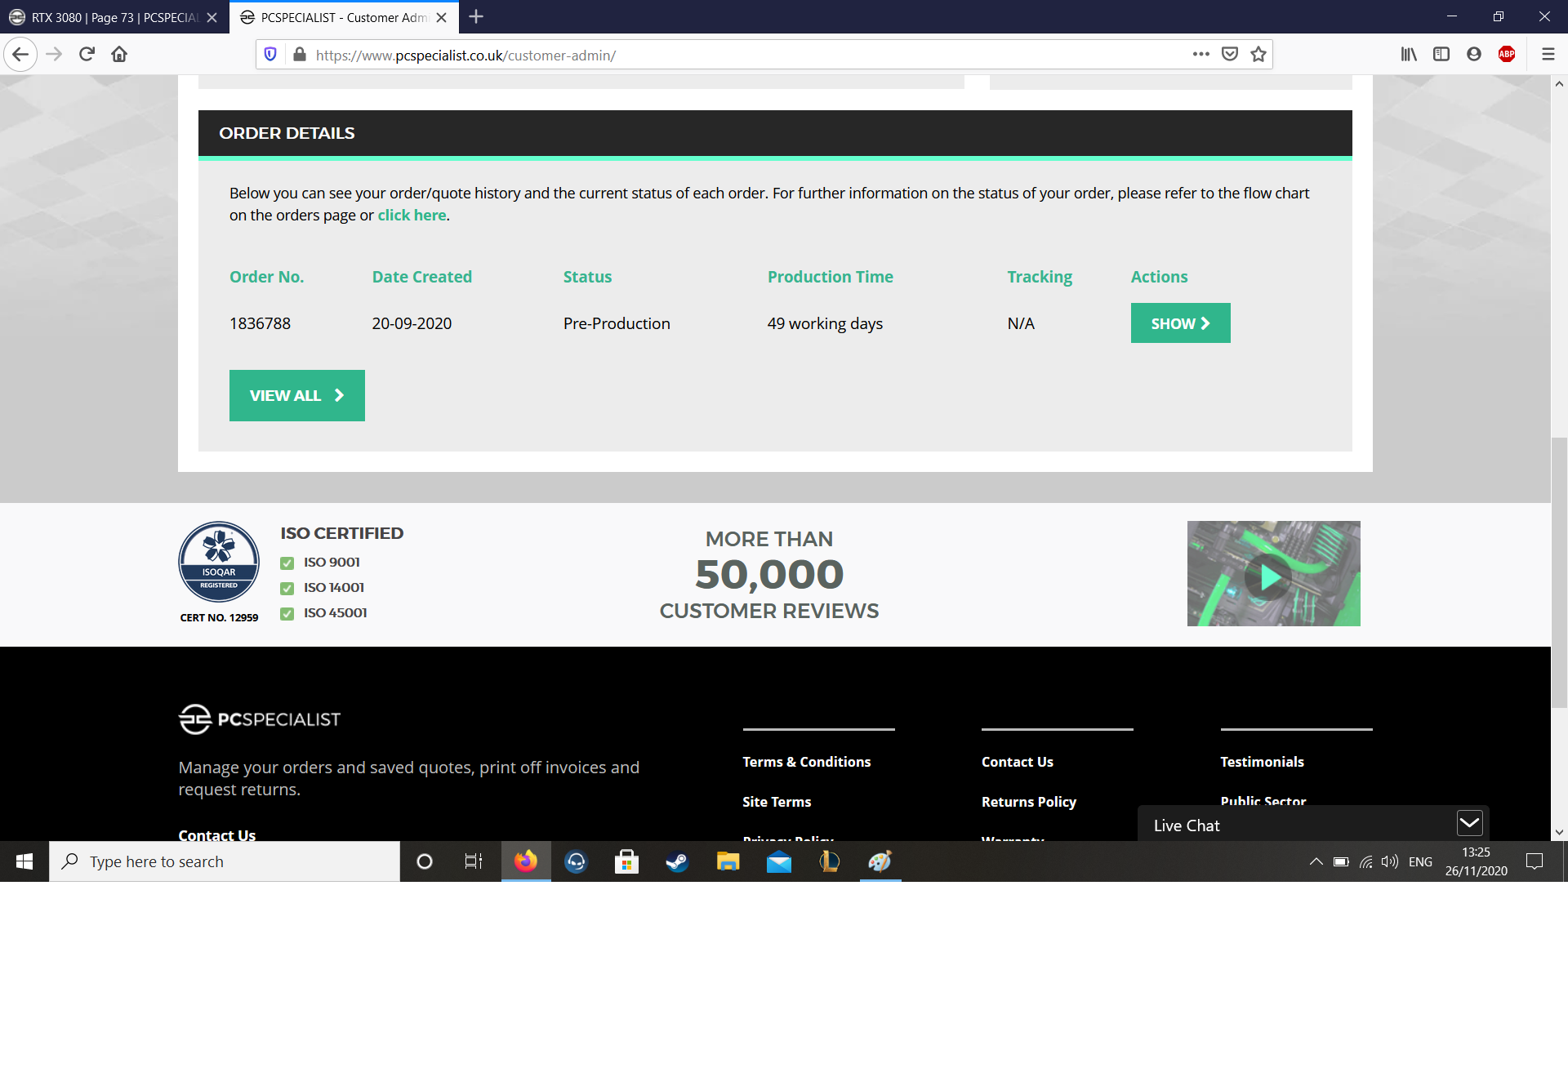Open the tracking protection shield icon
This screenshot has width=1568, height=1068.
coord(270,55)
